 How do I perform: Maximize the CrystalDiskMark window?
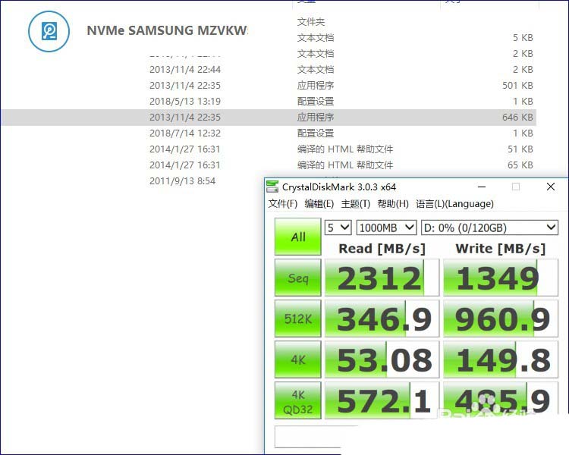point(516,187)
